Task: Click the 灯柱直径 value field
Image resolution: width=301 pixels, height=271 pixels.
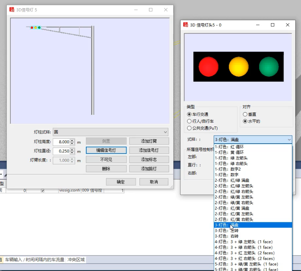Action: (x=62, y=151)
